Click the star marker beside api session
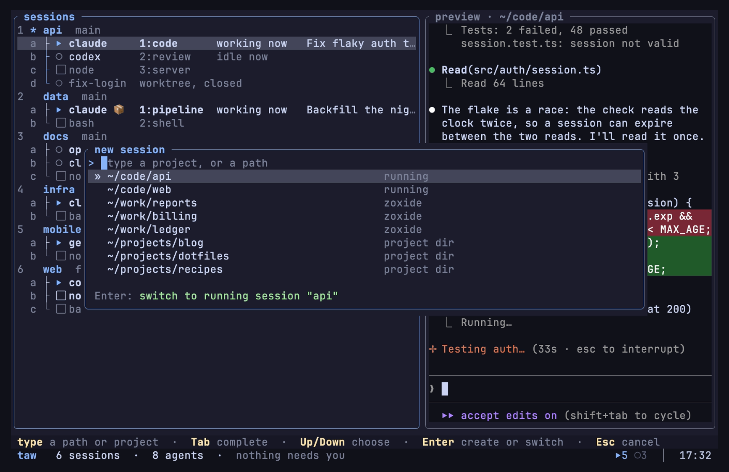The image size is (729, 472). click(x=33, y=30)
